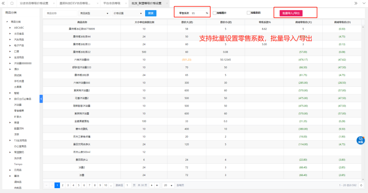
Task: Jump to the last page arrow
Action: point(157,185)
